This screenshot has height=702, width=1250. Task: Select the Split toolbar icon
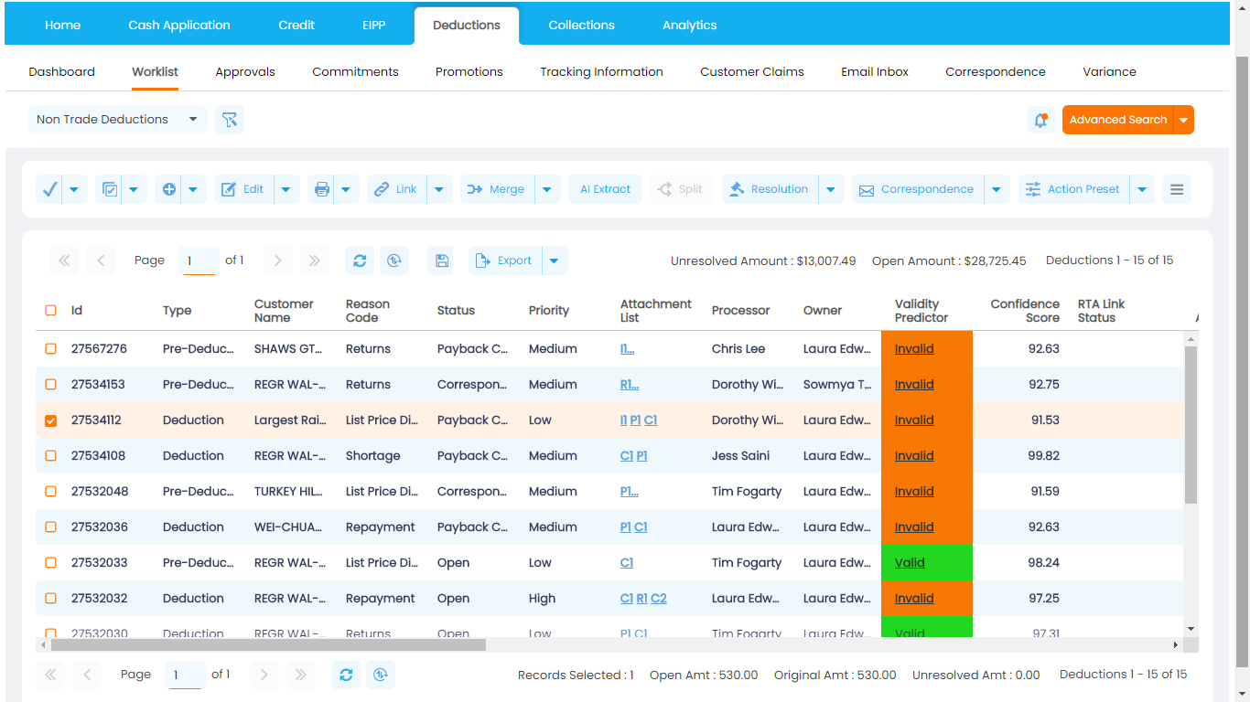coord(681,189)
